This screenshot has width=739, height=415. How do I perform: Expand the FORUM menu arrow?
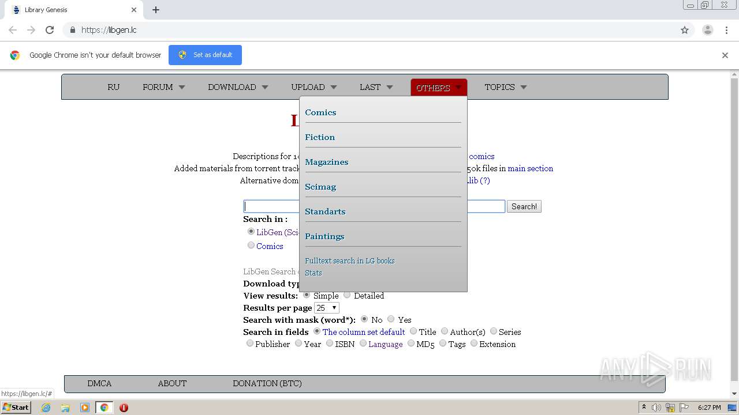(182, 88)
